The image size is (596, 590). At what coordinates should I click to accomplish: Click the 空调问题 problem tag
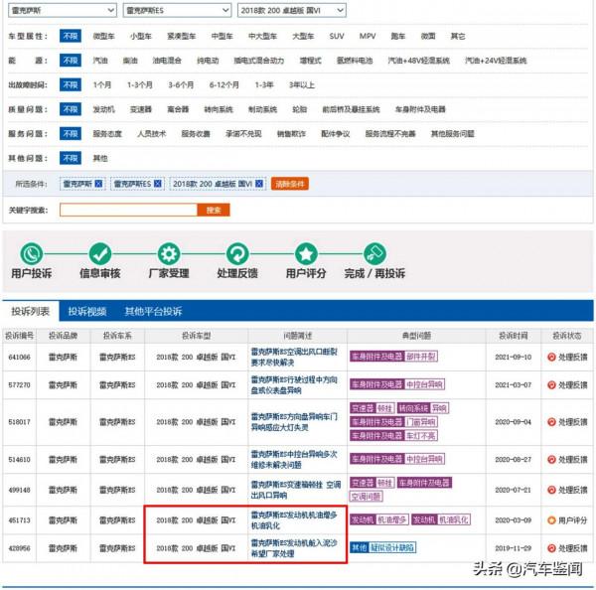click(x=366, y=497)
